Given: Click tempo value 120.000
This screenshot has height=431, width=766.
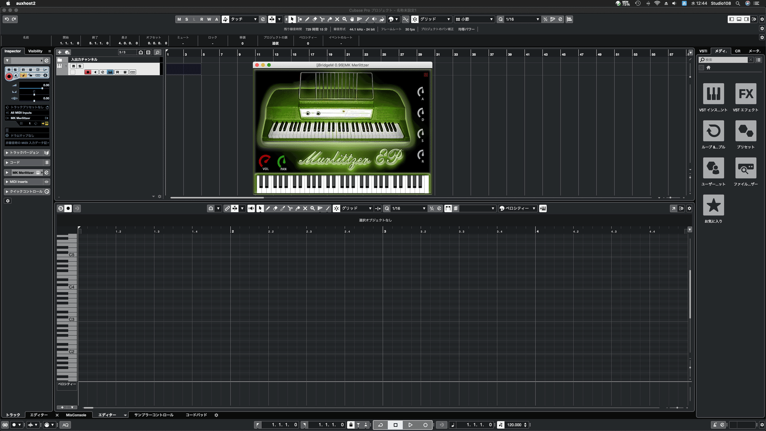Looking at the screenshot, I should [514, 425].
